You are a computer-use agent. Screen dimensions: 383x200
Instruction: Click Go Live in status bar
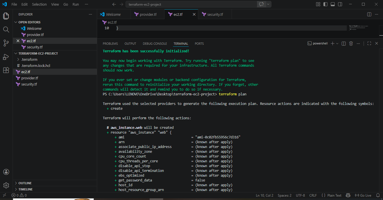coord(363,195)
